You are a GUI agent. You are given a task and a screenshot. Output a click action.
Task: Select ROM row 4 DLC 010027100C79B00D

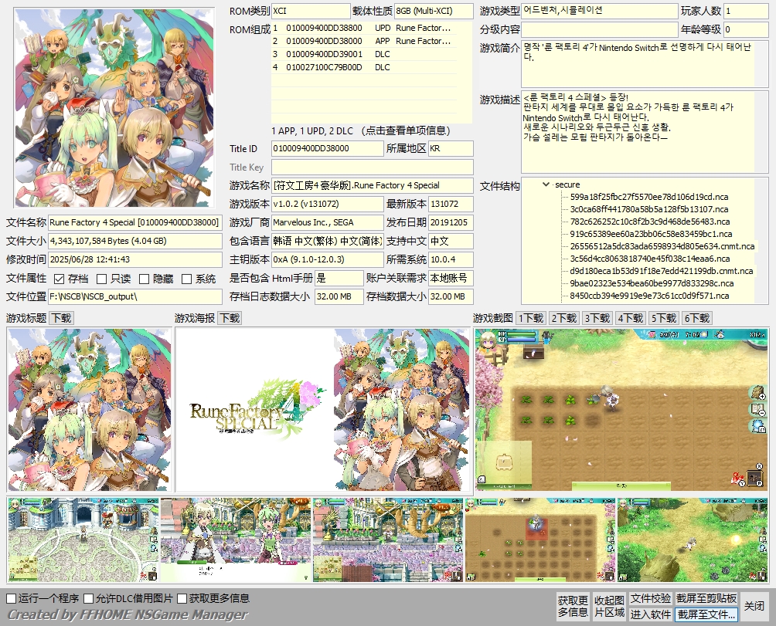pyautogui.click(x=364, y=67)
